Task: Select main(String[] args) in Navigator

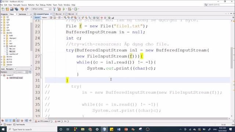Action: (16, 78)
